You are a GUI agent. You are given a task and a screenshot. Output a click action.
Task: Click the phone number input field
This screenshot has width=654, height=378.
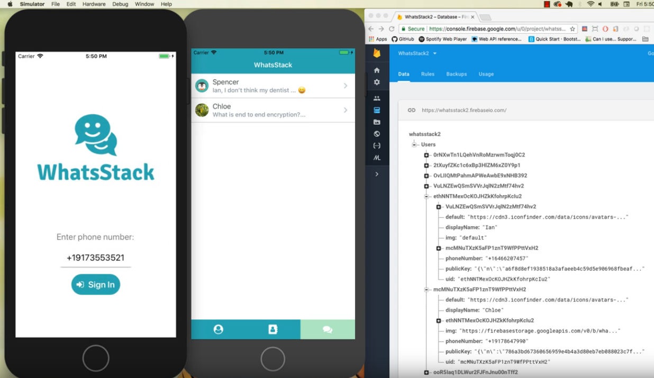[96, 258]
